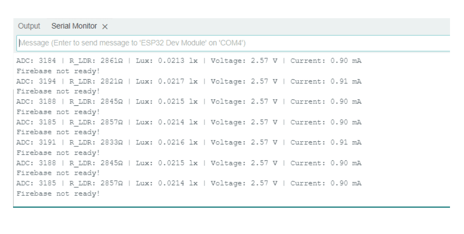The width and height of the screenshot is (464, 234).
Task: Click the ADC: 3184 value in the log
Action: 36,61
